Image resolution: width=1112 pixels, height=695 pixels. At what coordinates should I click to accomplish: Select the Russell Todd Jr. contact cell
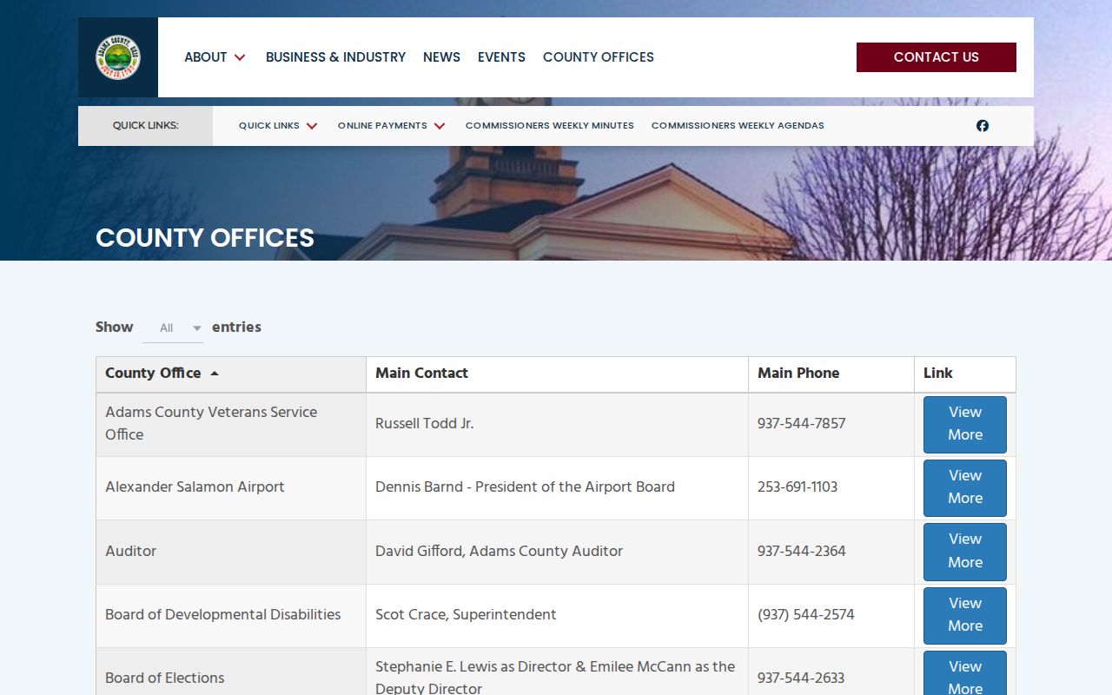(x=557, y=424)
